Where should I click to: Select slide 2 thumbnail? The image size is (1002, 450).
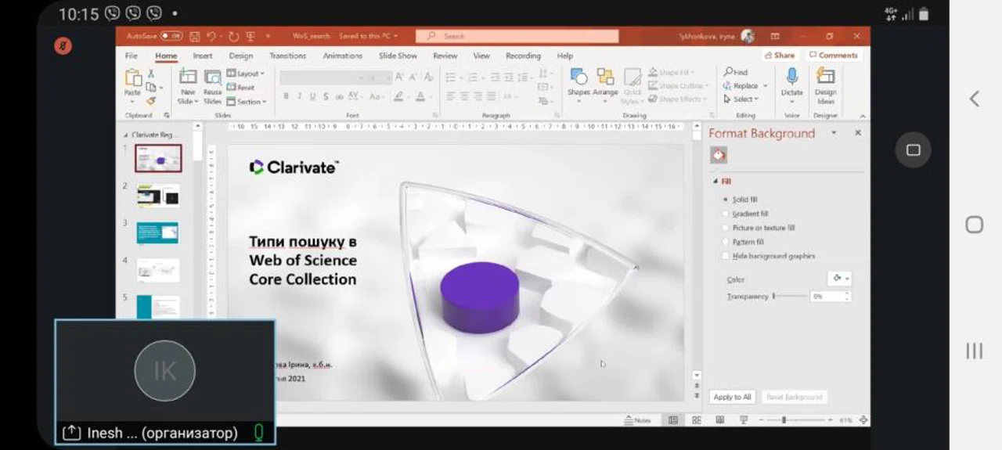[x=158, y=196]
